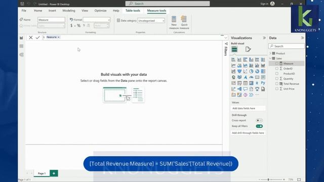Click the Quick measure button
Viewport: 324px width, 182px height.
[x=184, y=22]
